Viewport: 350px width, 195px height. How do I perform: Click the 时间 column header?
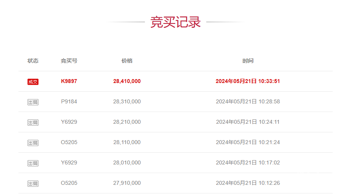click(x=248, y=61)
